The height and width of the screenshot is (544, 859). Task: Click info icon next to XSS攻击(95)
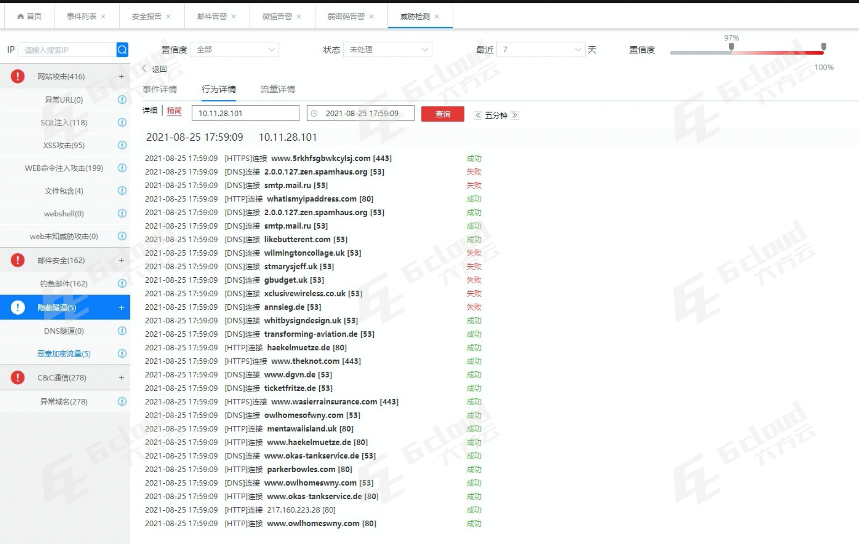[x=122, y=145]
